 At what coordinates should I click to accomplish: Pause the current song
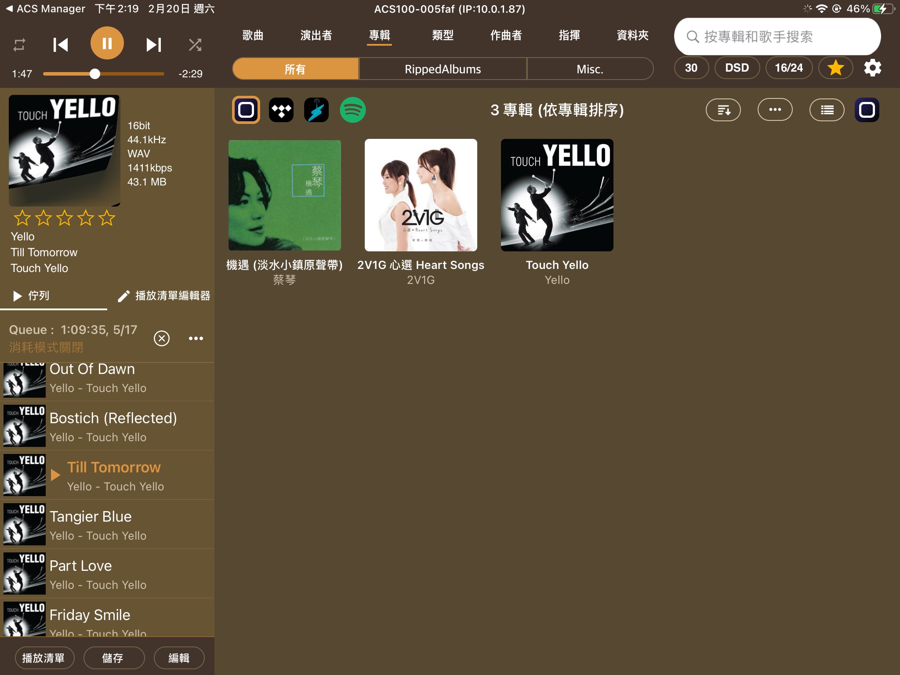coord(107,43)
